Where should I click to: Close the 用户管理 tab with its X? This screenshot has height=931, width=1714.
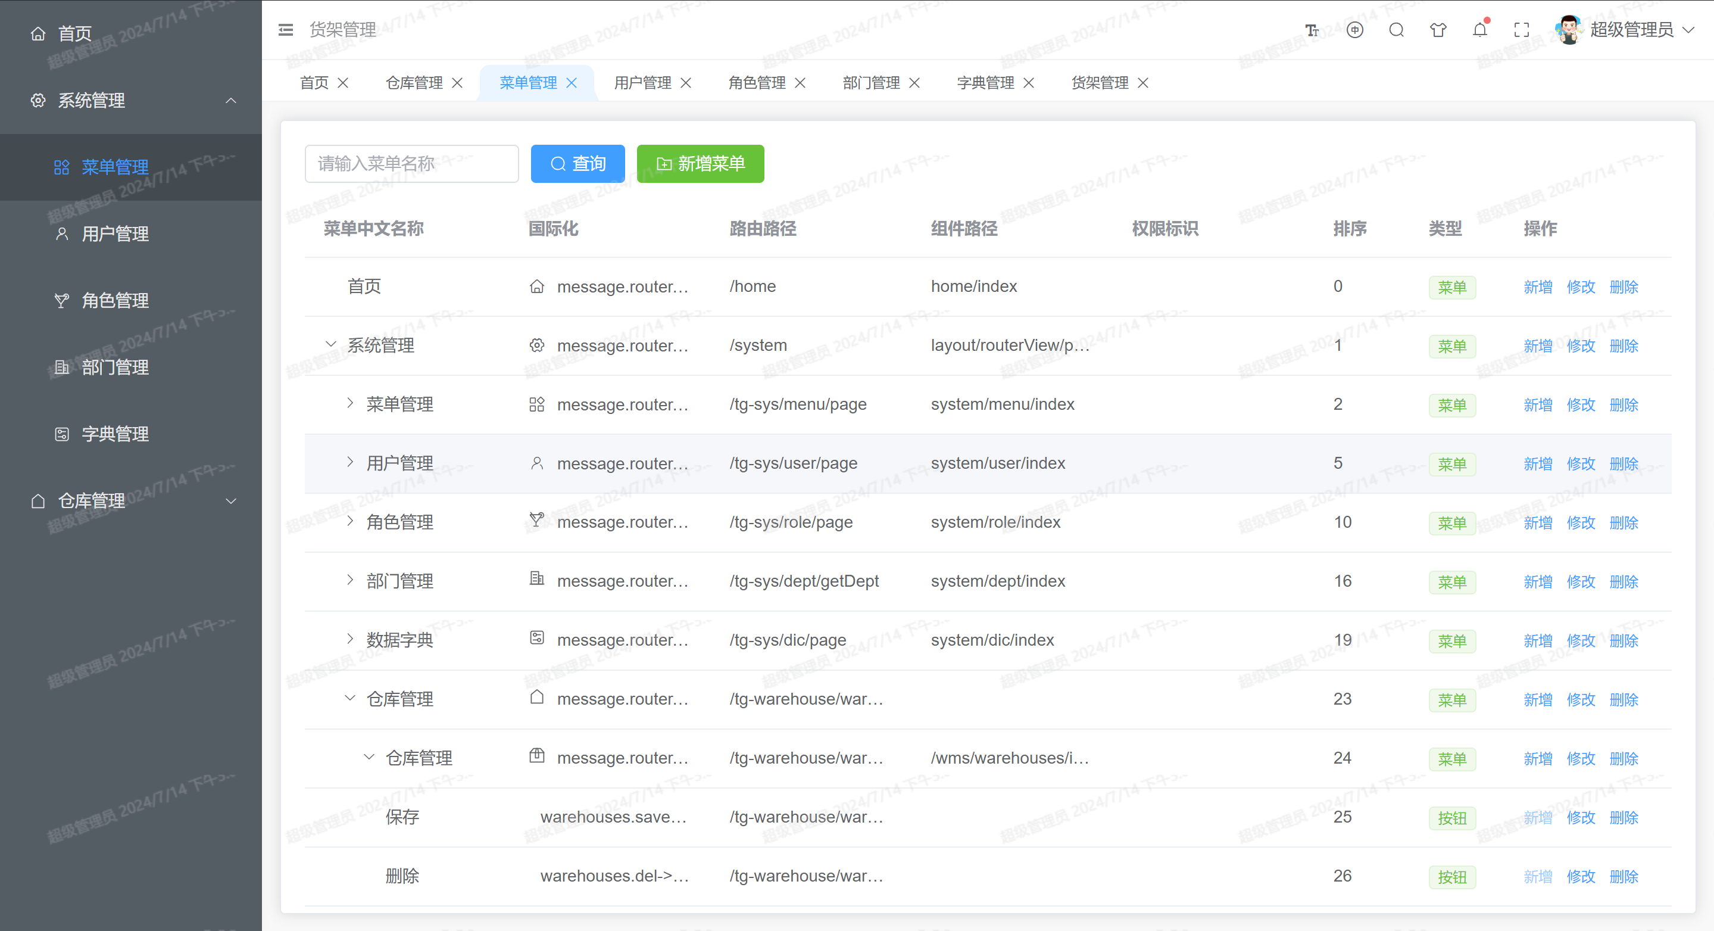(x=686, y=83)
